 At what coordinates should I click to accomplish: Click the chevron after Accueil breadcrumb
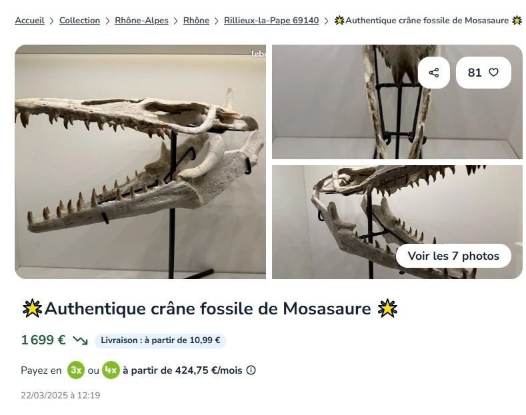(x=51, y=21)
